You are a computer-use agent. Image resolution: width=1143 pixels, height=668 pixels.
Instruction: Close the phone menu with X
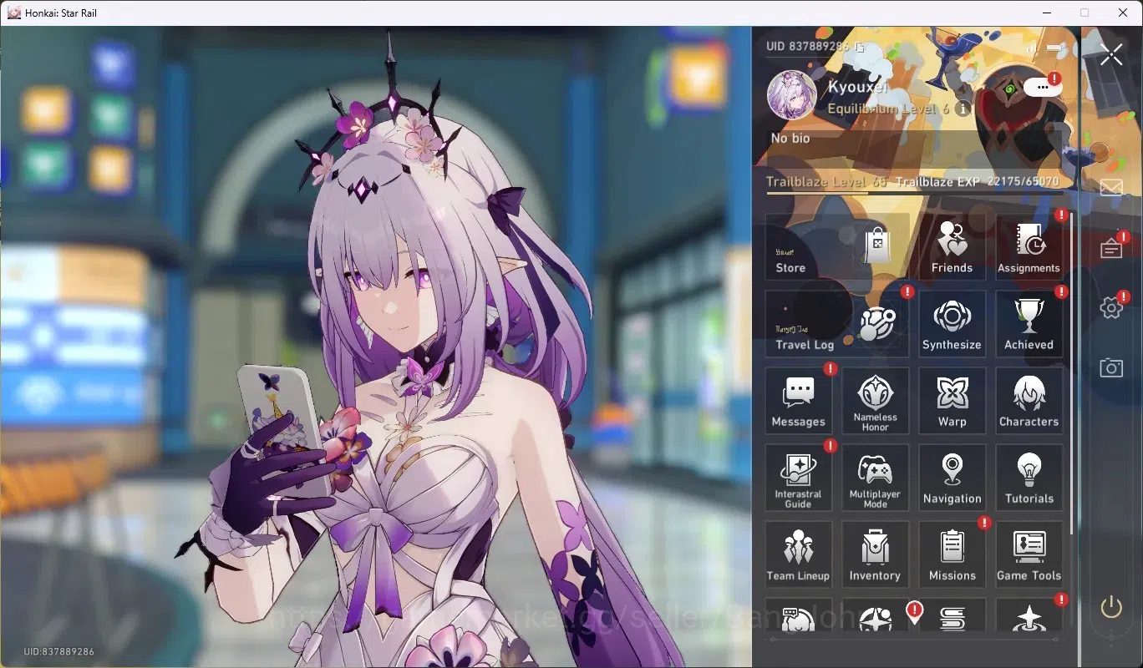[x=1111, y=55]
